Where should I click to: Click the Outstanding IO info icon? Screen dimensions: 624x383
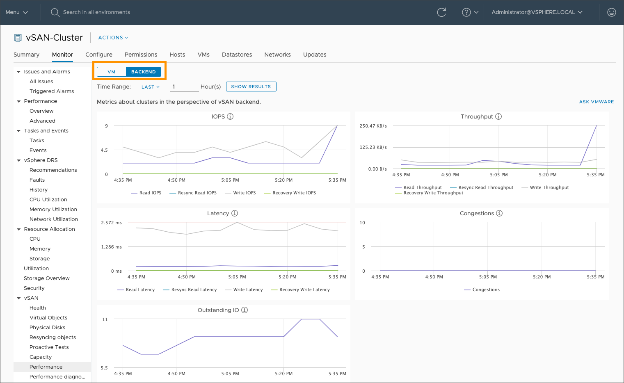(244, 310)
